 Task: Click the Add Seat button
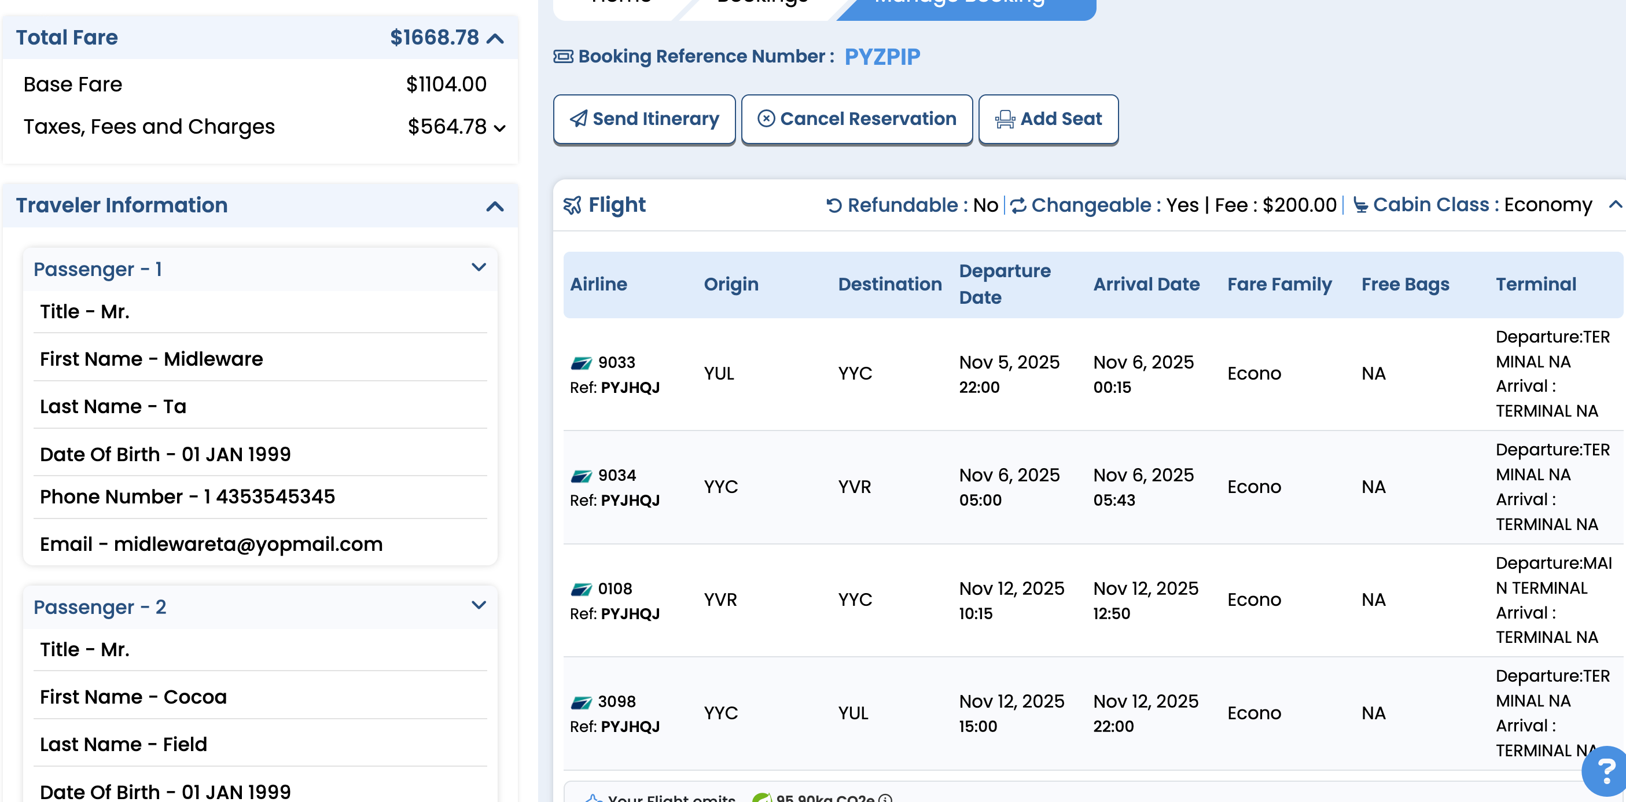1049,119
